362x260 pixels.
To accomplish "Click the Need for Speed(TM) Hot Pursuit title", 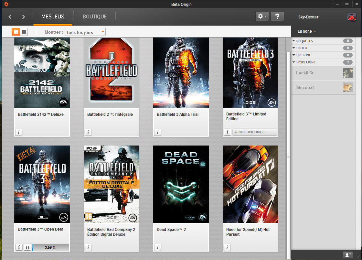I will [248, 232].
